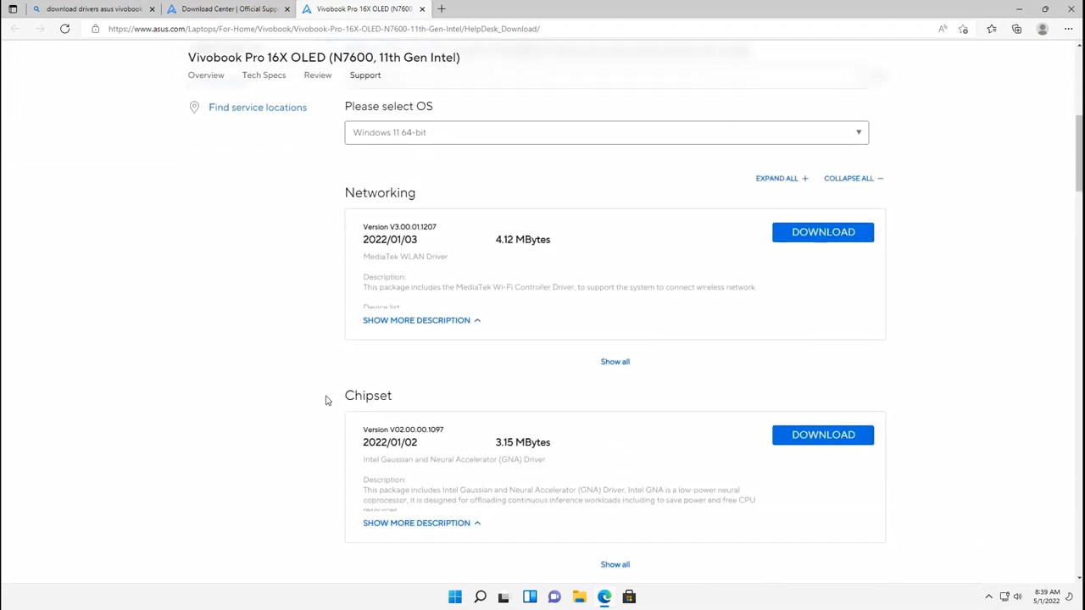Expand Show More Description for Intel GNA
1085x610 pixels.
[421, 523]
